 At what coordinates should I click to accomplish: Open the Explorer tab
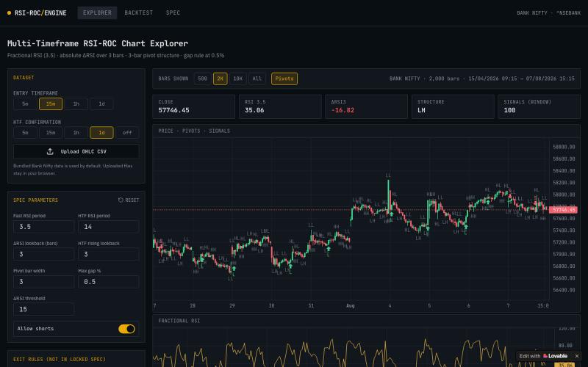97,12
